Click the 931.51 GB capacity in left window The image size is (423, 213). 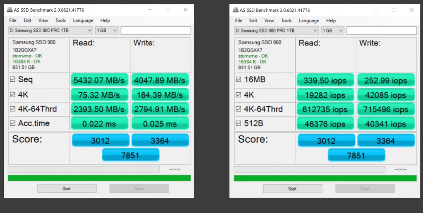click(x=23, y=67)
